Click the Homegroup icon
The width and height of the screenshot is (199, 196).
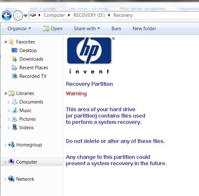[11, 145]
